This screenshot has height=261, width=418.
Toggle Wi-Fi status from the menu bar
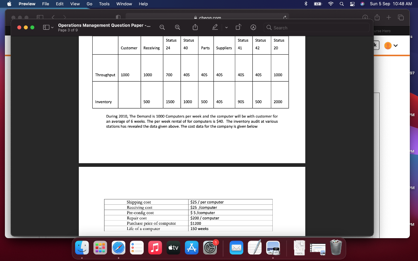click(331, 4)
